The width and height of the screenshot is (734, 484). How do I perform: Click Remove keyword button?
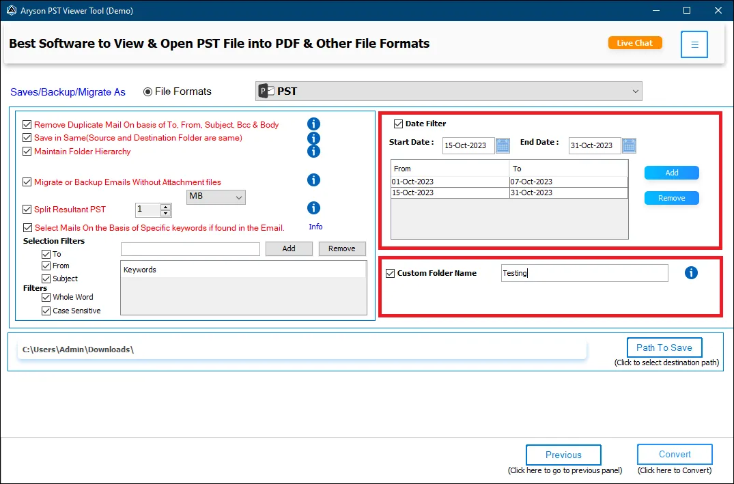341,248
